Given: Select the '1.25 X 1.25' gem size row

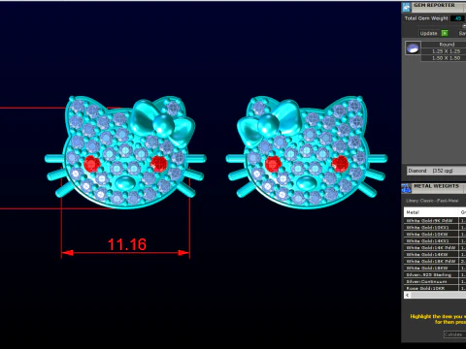Looking at the screenshot, I should tap(444, 51).
